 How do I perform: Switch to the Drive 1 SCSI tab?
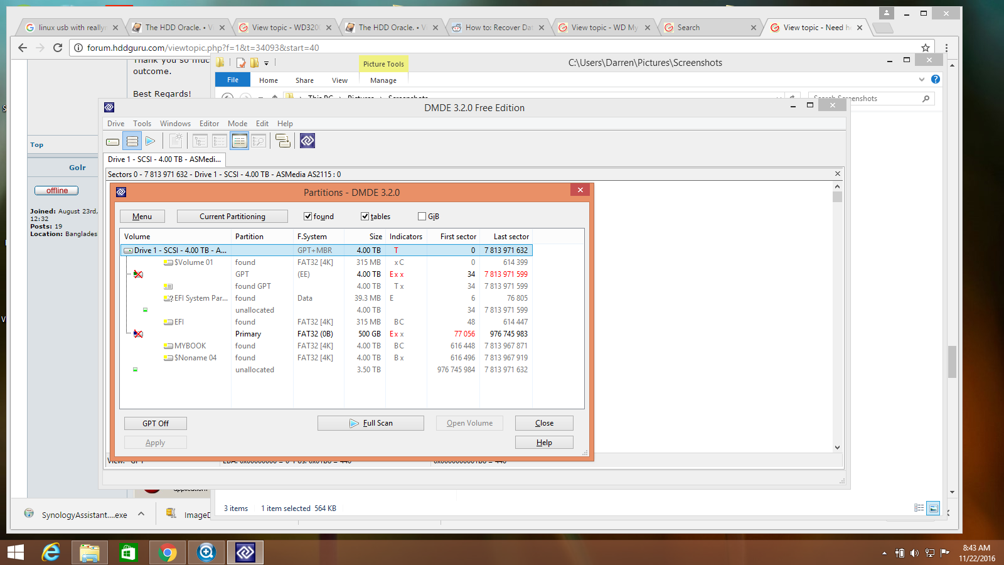(164, 159)
